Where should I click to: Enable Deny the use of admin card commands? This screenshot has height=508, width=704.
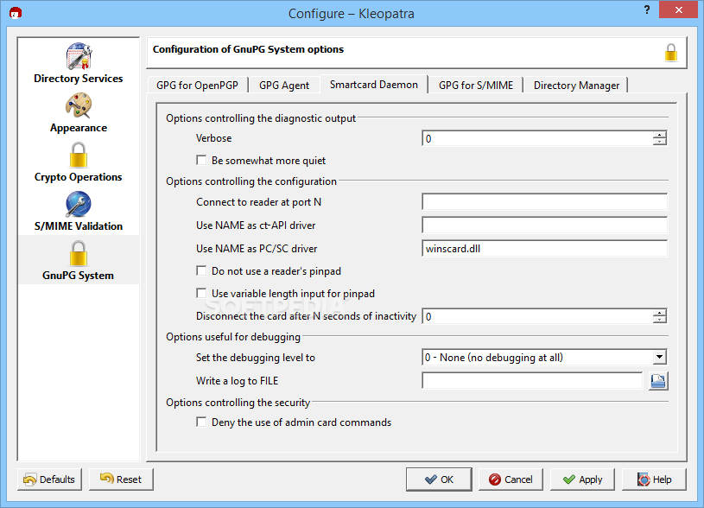click(201, 422)
